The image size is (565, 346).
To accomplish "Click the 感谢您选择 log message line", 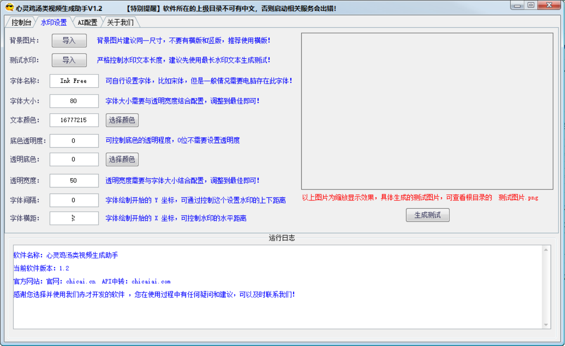I will (x=155, y=295).
